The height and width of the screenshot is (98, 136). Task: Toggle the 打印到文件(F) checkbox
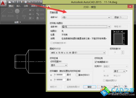click(52, 43)
